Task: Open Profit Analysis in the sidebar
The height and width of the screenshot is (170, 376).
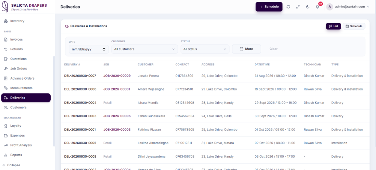Action: click(26, 145)
